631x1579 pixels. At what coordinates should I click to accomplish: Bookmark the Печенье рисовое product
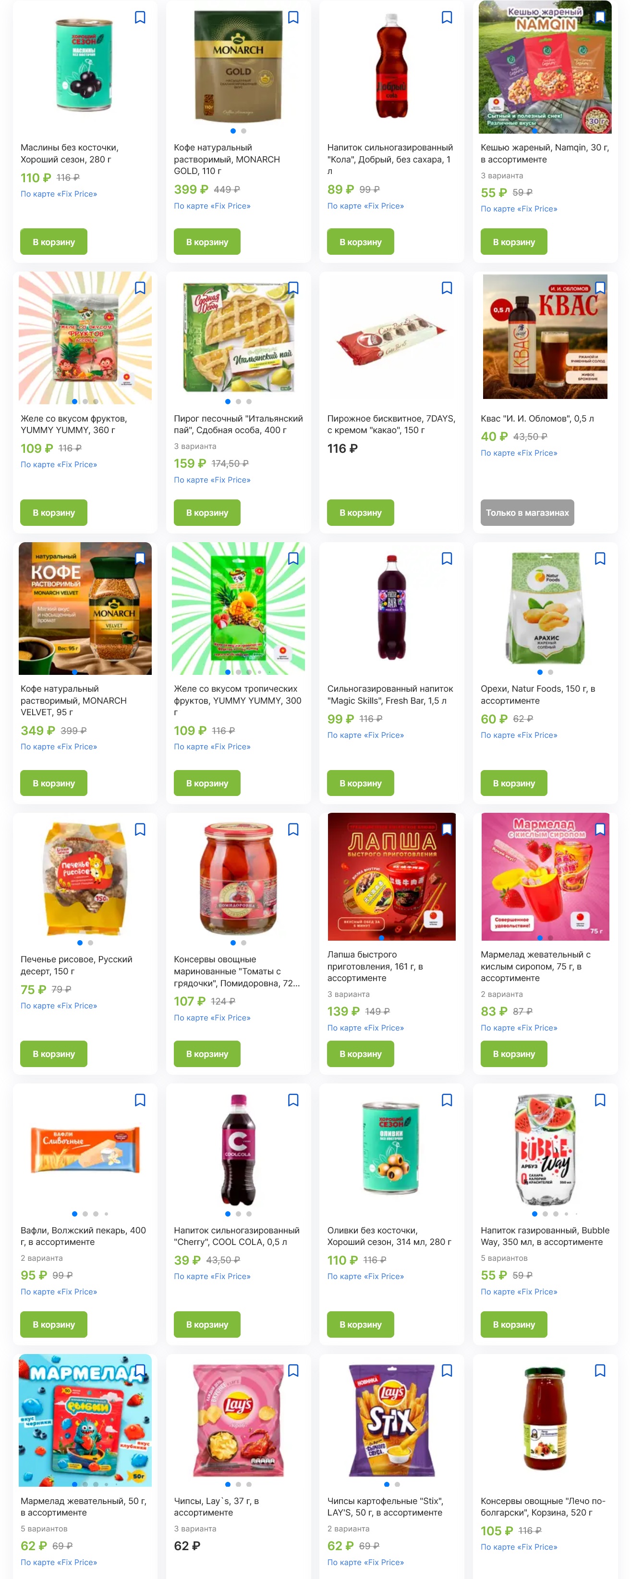pyautogui.click(x=140, y=829)
